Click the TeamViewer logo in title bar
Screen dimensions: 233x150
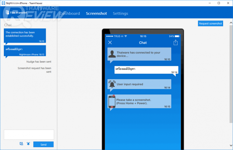pyautogui.click(x=3, y=3)
